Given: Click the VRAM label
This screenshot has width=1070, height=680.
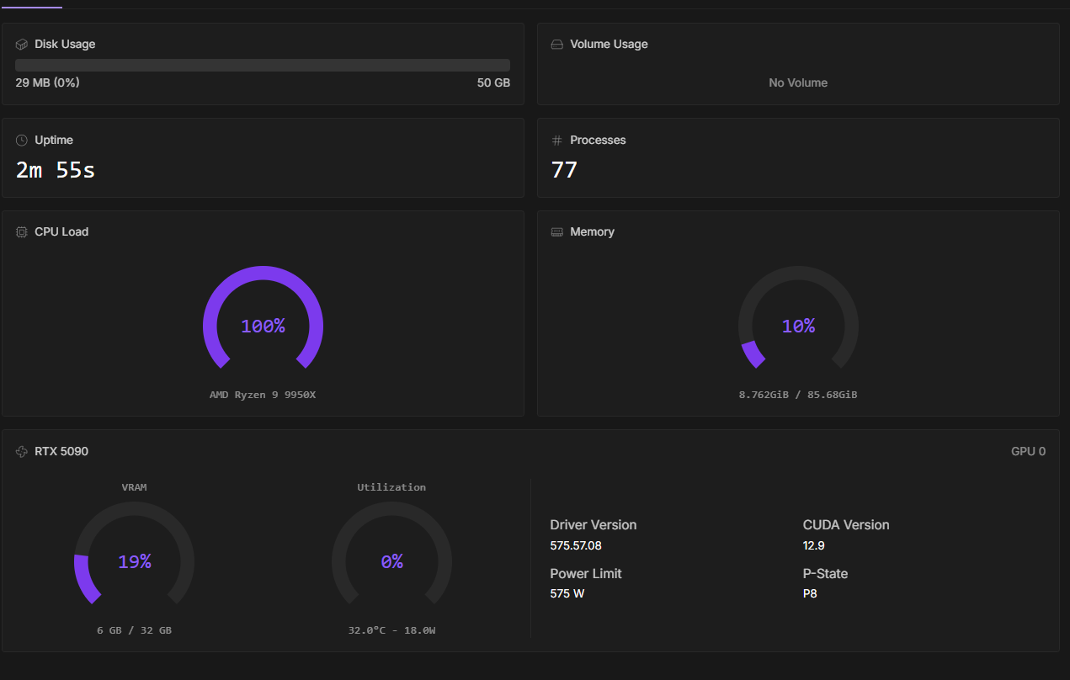Looking at the screenshot, I should point(134,487).
